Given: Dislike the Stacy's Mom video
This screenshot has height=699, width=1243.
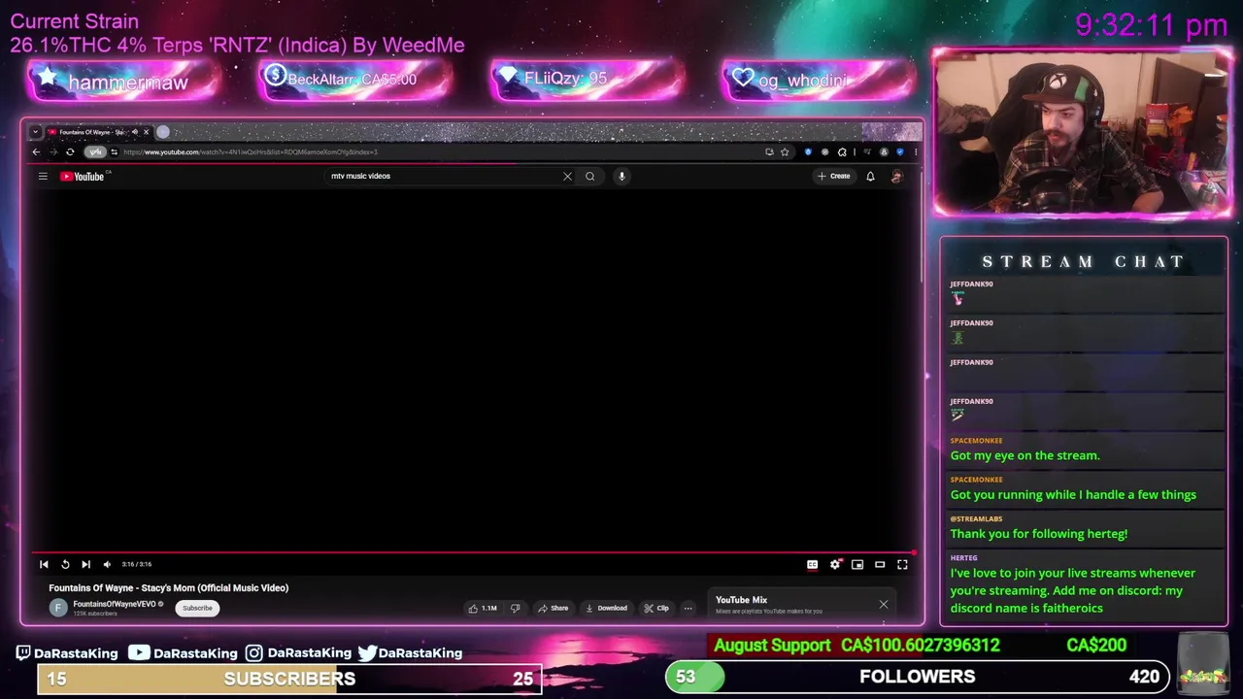Looking at the screenshot, I should 515,608.
